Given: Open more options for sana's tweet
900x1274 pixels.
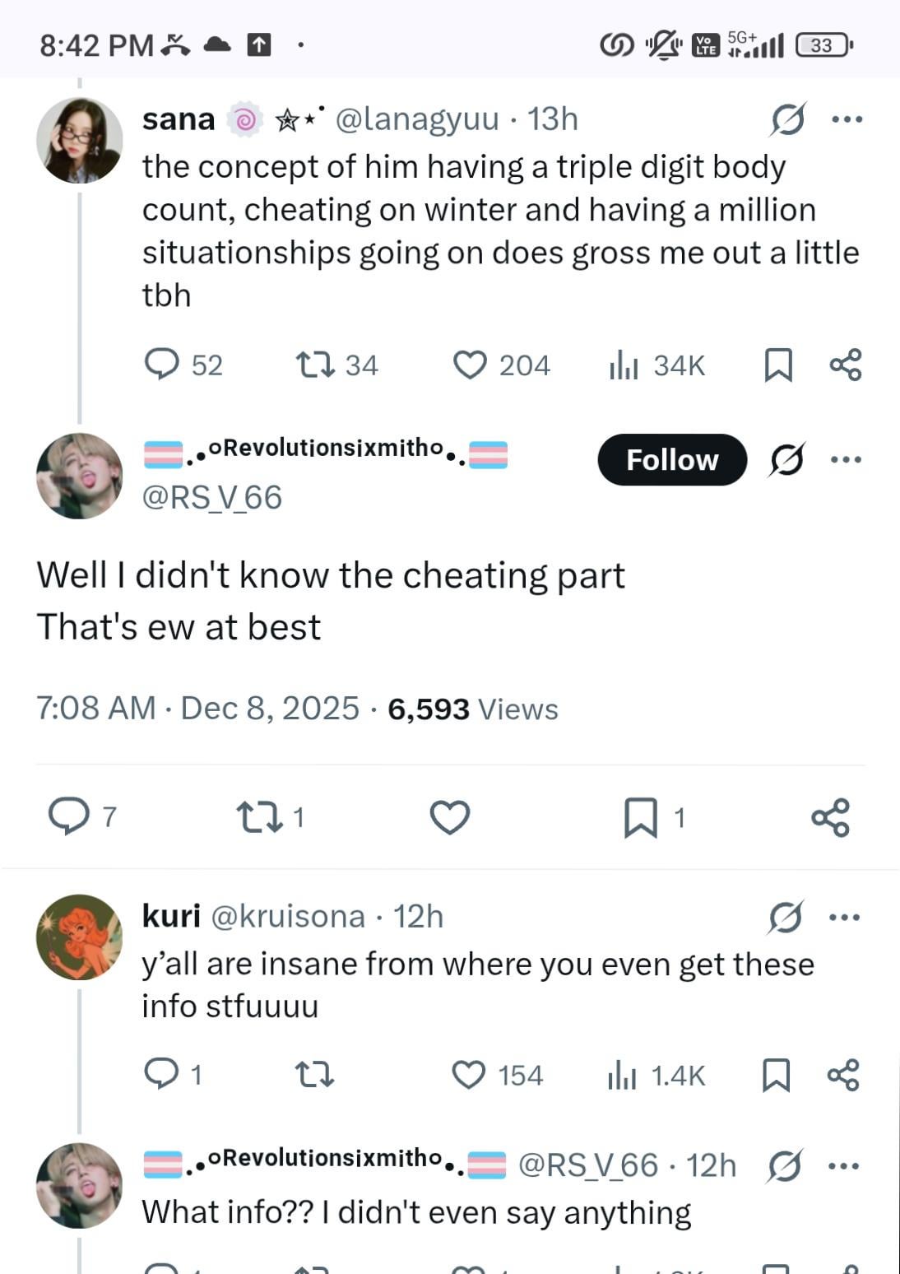Looking at the screenshot, I should [x=847, y=120].
